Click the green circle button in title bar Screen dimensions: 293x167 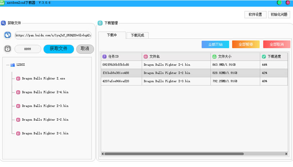coord(279,3)
